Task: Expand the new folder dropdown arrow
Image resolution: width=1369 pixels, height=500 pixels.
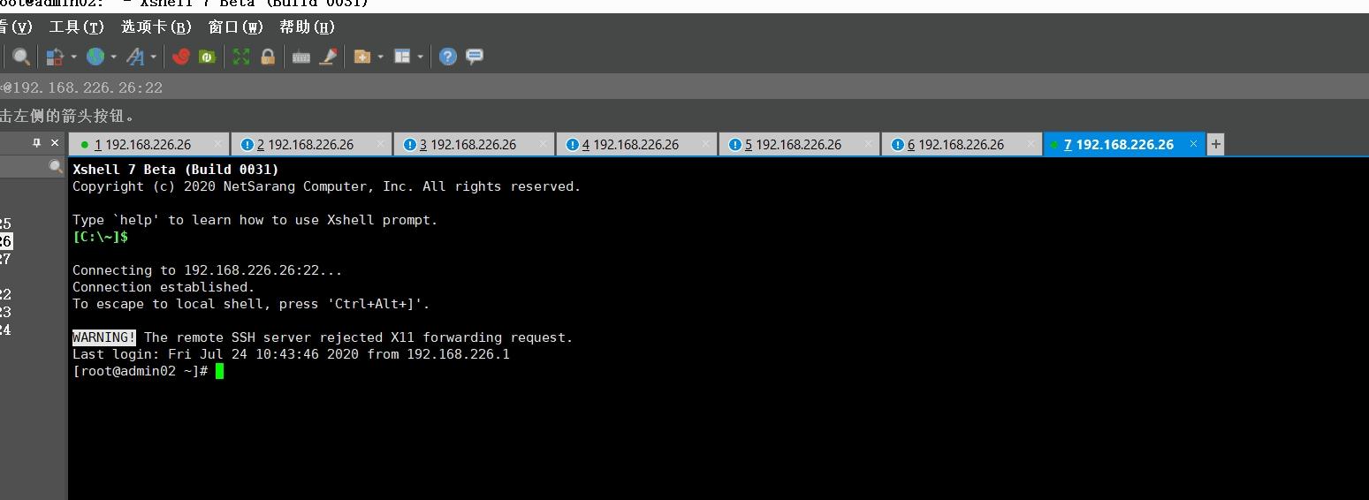Action: (x=380, y=57)
